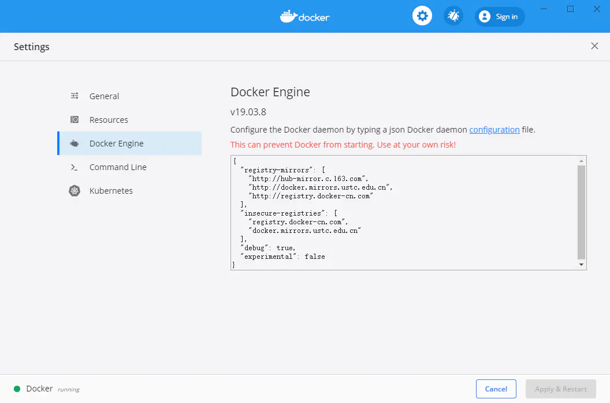
Task: Click the http://registry.docker-cn.com mirror line
Action: [310, 195]
